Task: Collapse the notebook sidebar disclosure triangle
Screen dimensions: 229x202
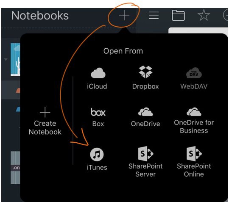Action: 6,59
